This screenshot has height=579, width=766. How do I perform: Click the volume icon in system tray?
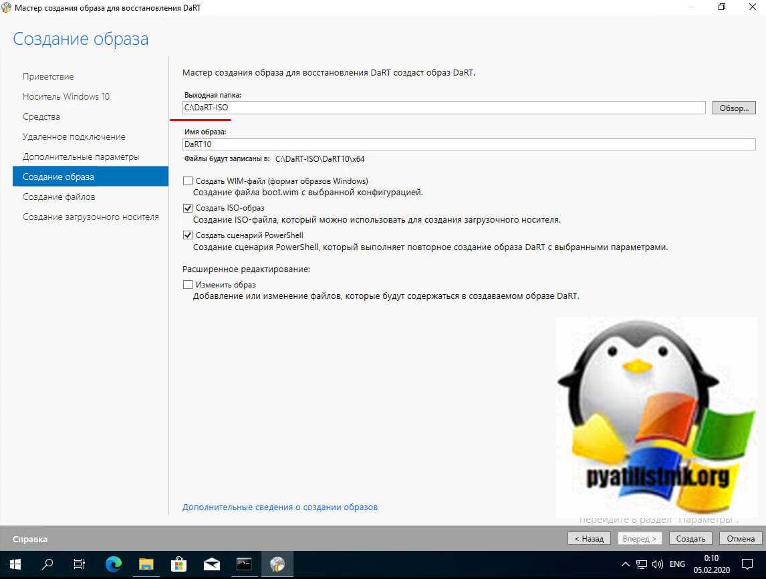point(657,564)
